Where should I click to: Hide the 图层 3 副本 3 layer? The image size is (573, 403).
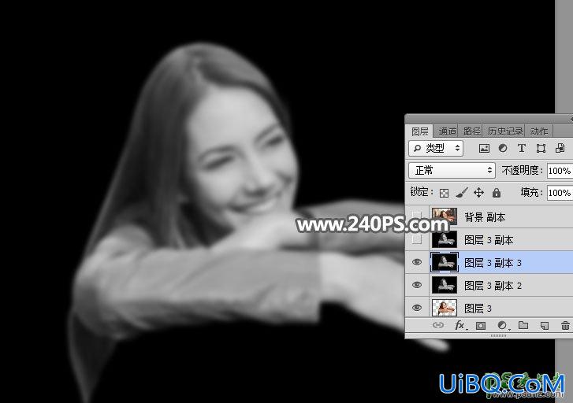(x=417, y=262)
